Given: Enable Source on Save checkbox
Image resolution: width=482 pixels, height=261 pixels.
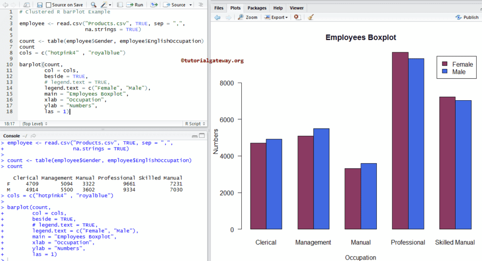Looking at the screenshot, I should pyautogui.click(x=48, y=5).
